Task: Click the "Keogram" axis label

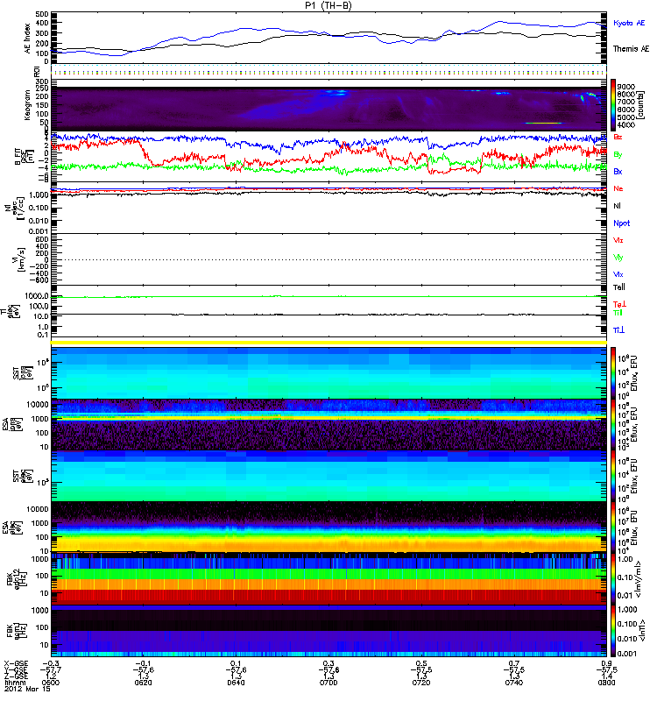Action: (28, 104)
